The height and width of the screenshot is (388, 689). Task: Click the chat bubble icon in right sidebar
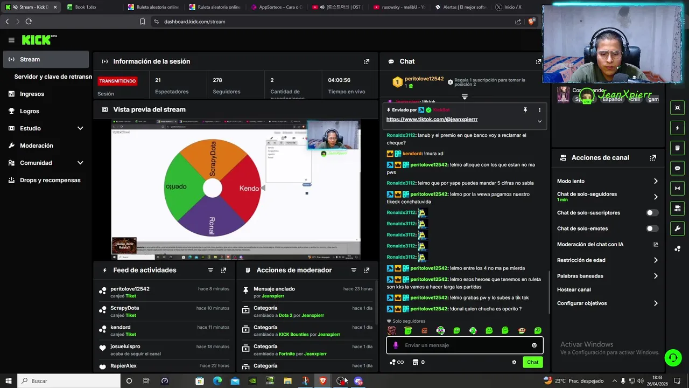point(678,168)
